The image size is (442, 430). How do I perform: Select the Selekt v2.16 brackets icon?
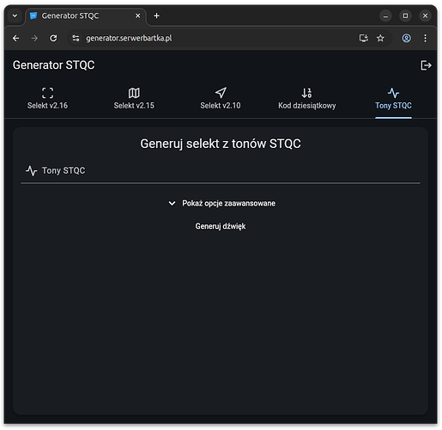point(47,93)
